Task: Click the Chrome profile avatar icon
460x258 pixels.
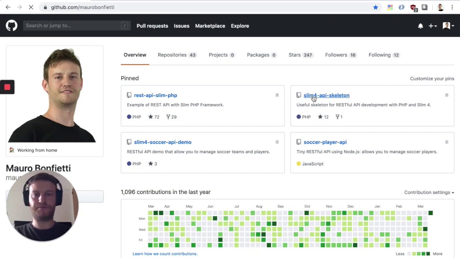Action: click(441, 7)
